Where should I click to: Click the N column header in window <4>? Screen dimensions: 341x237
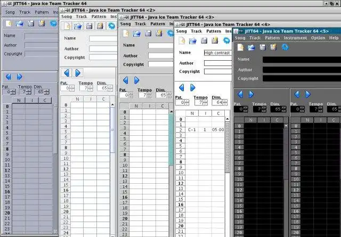click(192, 113)
